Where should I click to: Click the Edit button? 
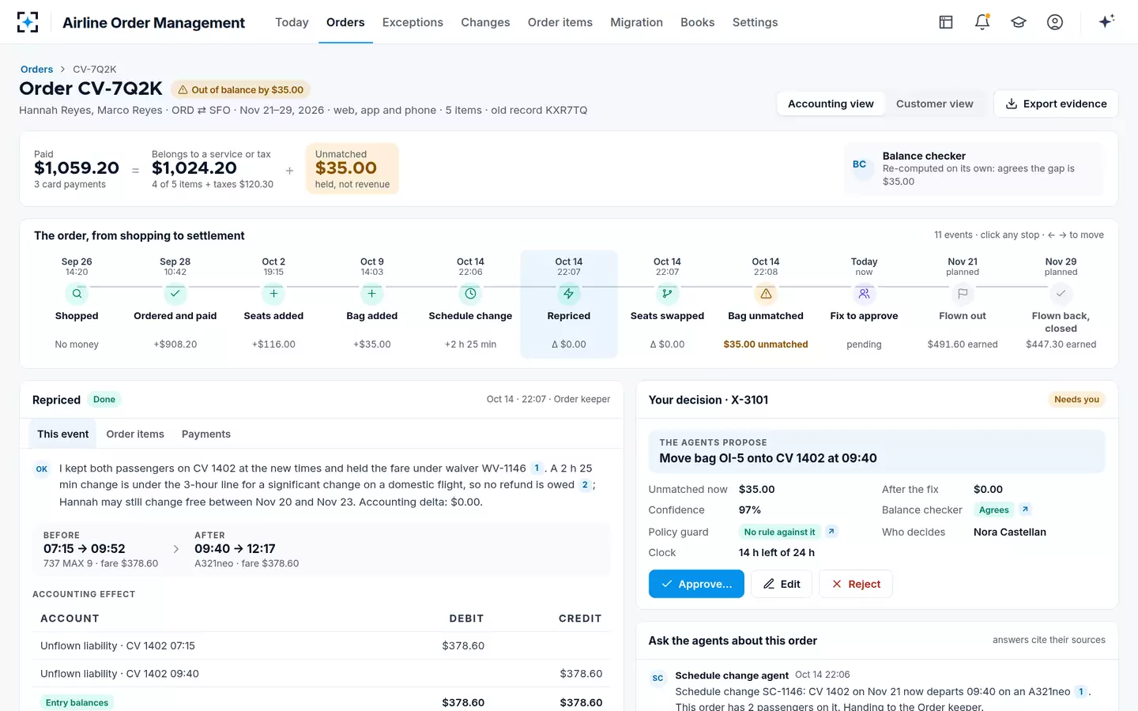pos(782,584)
